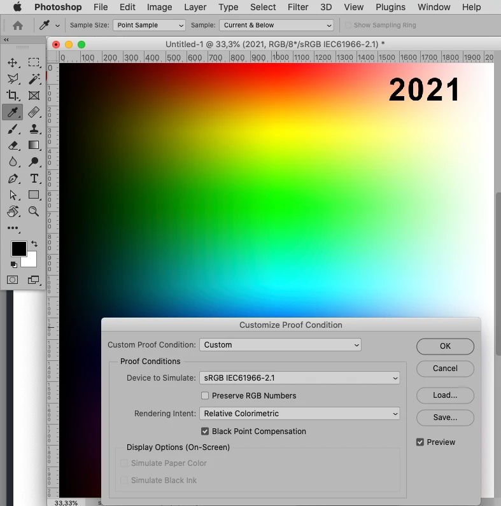
Task: Select the Rectangle shape tool
Action: pyautogui.click(x=34, y=195)
